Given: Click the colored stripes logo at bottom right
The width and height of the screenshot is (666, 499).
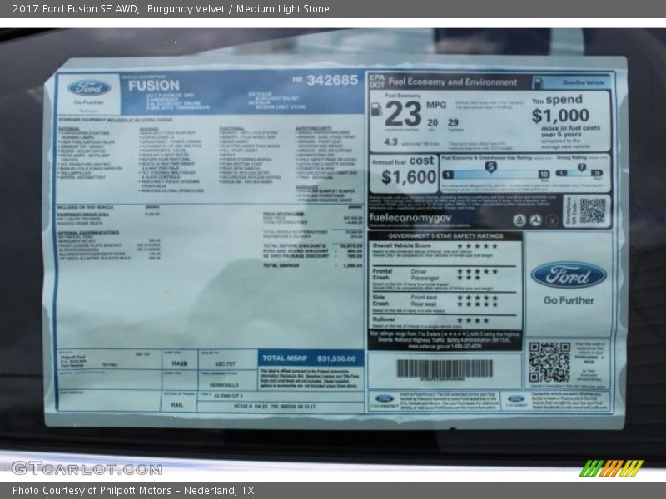Looking at the screenshot, I should 611,467.
